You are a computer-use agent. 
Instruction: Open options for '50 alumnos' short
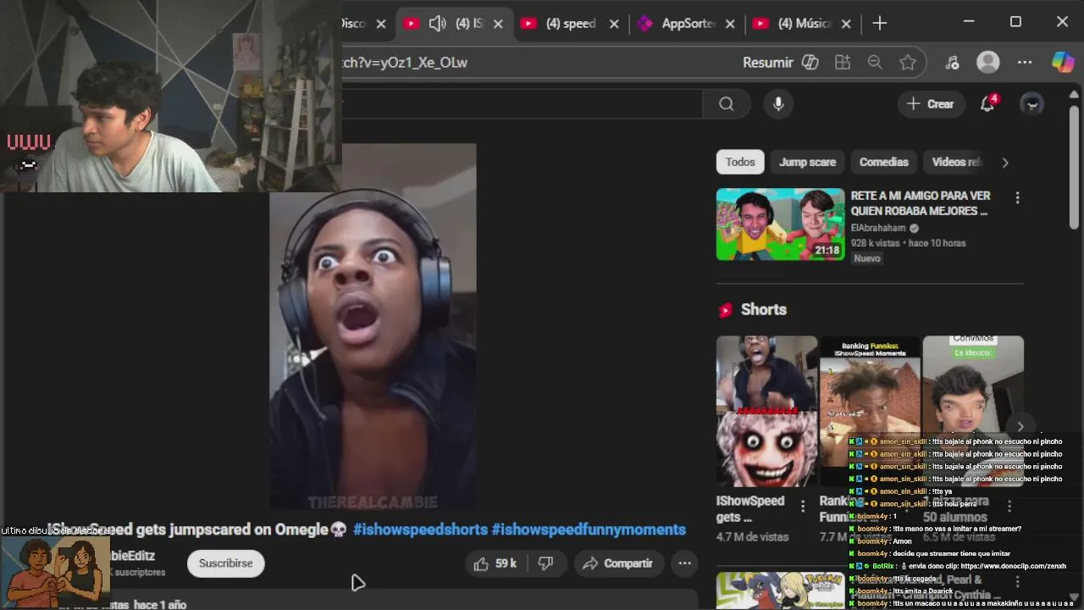coord(1009,506)
